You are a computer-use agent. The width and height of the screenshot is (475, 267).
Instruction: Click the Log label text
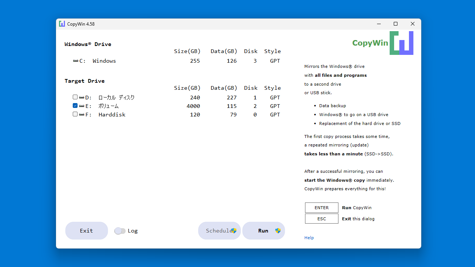coord(133,231)
